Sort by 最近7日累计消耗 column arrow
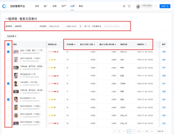Image resolution: width=174 pixels, height=135 pixels. 94,44
